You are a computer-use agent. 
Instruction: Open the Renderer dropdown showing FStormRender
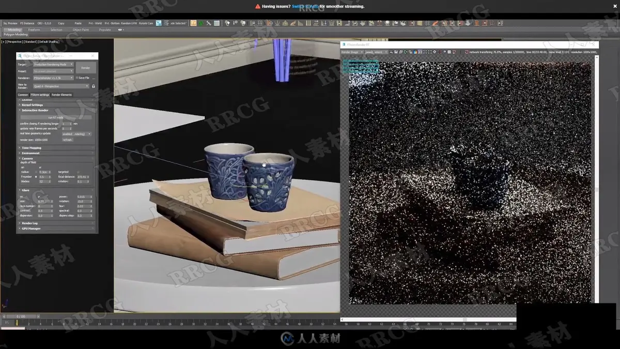[53, 78]
